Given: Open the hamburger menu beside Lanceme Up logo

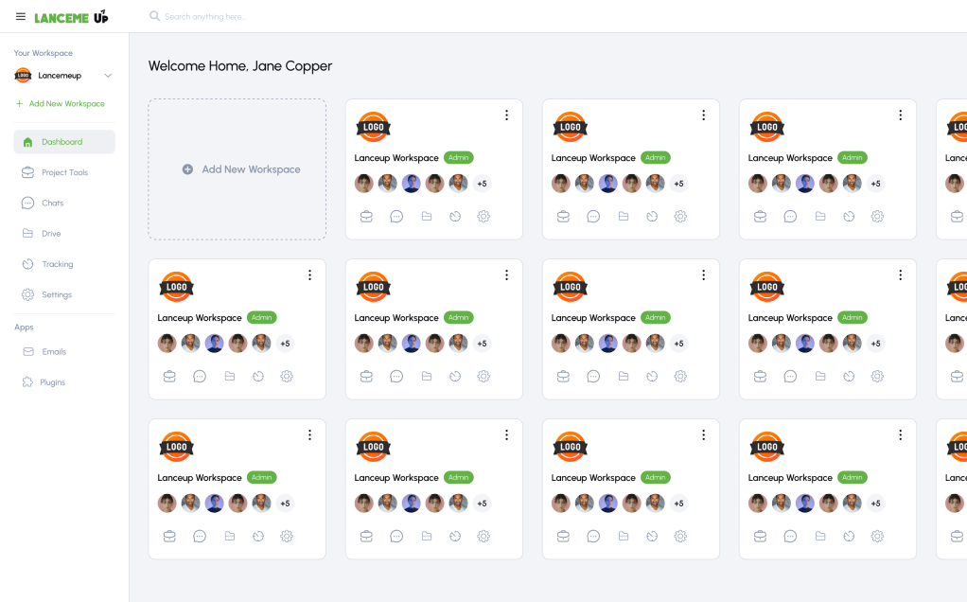Looking at the screenshot, I should [x=21, y=17].
